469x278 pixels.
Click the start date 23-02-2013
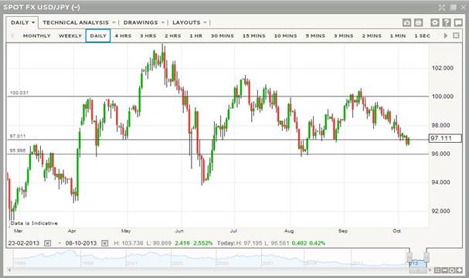[x=24, y=243]
